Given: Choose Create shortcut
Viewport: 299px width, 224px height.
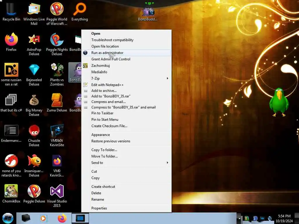Looking at the screenshot, I should pos(126,187).
